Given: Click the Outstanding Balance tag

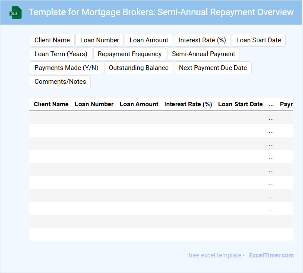Looking at the screenshot, I should coord(139,68).
